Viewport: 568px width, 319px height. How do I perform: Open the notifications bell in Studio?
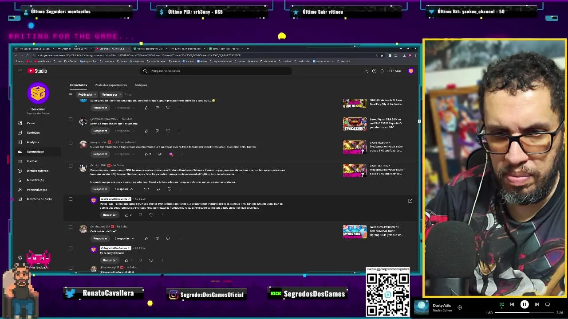382,71
